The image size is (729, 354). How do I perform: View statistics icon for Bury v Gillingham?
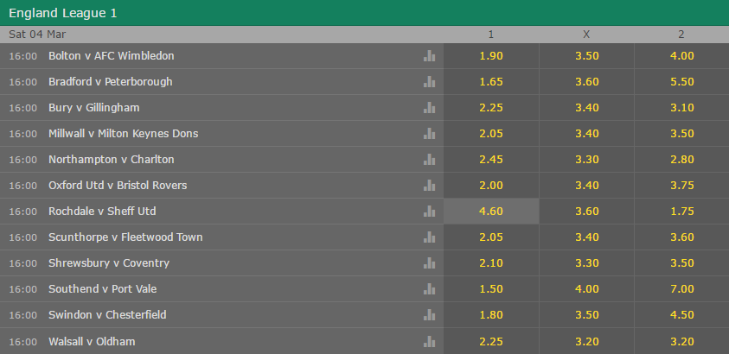pos(429,108)
